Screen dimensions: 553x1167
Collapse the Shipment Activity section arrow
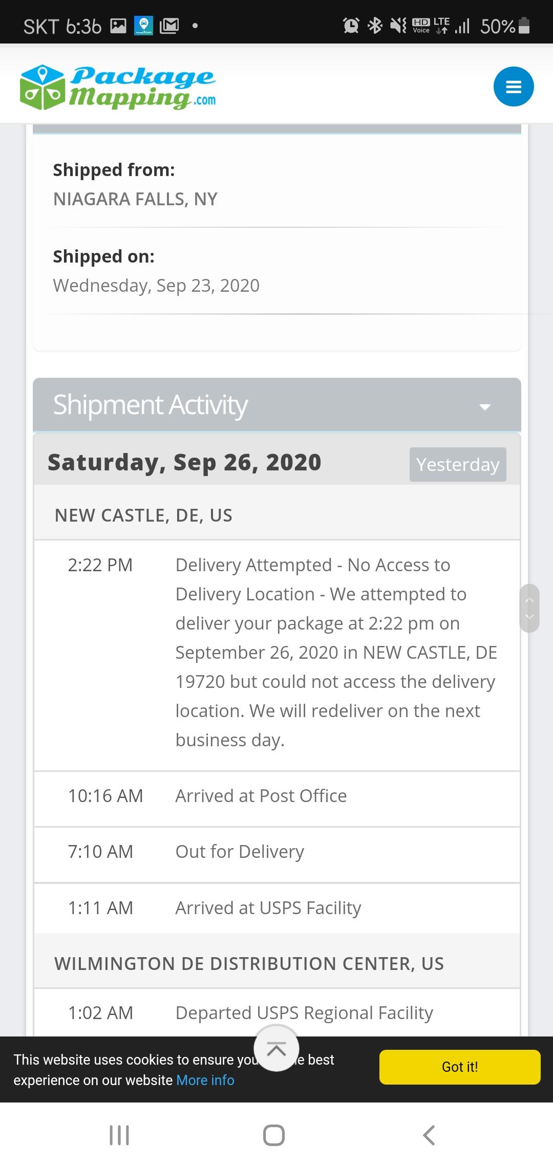[484, 407]
